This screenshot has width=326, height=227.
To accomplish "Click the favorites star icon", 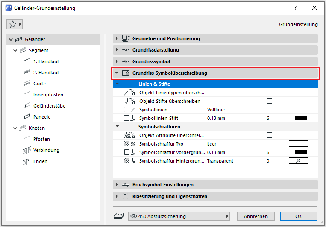I will coord(12,24).
